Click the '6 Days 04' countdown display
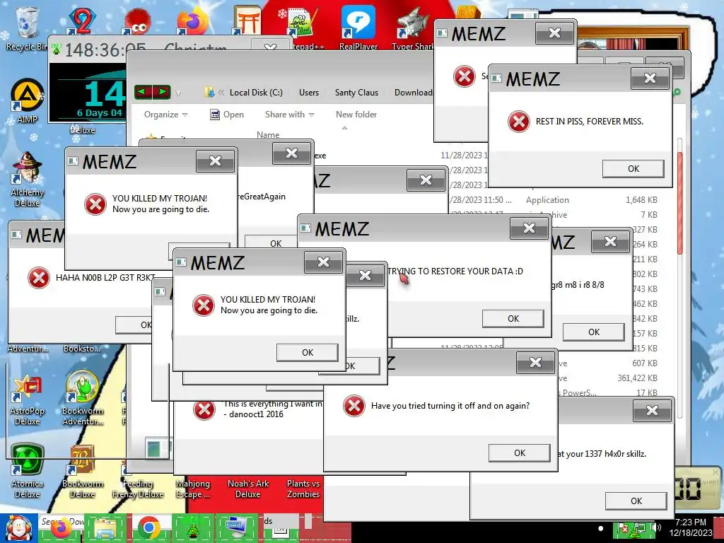Image resolution: width=724 pixels, height=543 pixels. coord(99,112)
